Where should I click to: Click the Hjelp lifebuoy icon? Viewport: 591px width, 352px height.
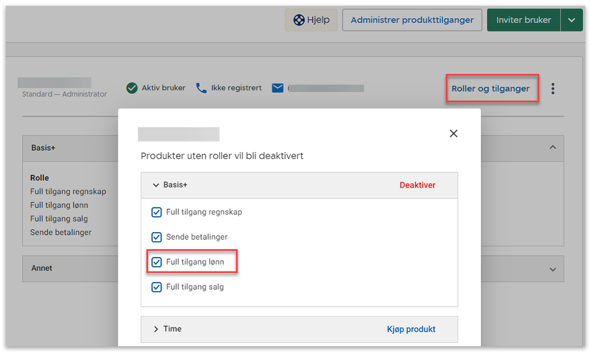[299, 20]
